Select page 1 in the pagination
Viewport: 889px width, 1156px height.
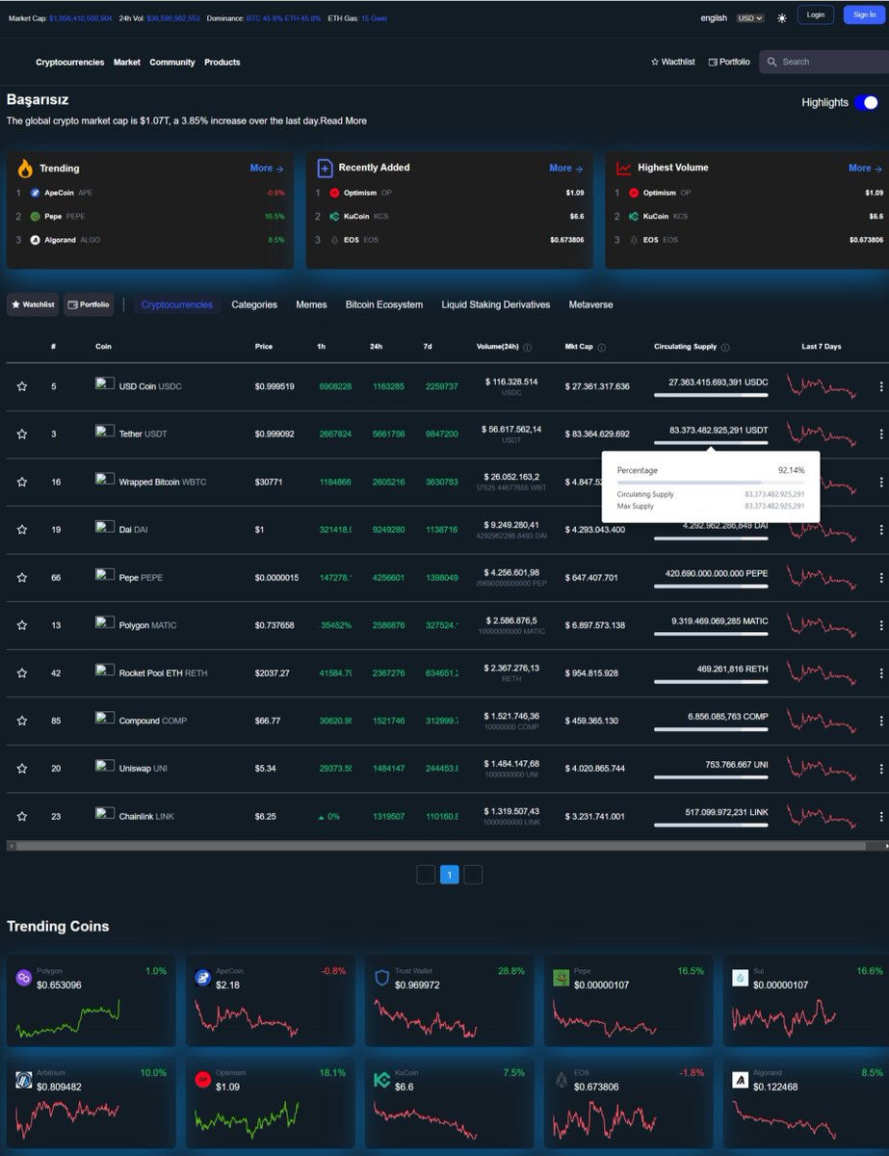click(x=449, y=875)
